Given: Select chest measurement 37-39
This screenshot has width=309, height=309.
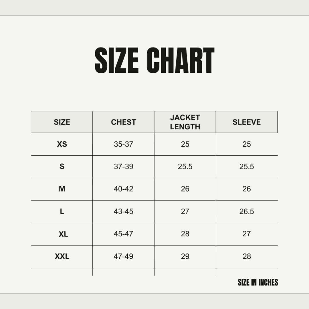Looking at the screenshot, I should pos(123,167).
